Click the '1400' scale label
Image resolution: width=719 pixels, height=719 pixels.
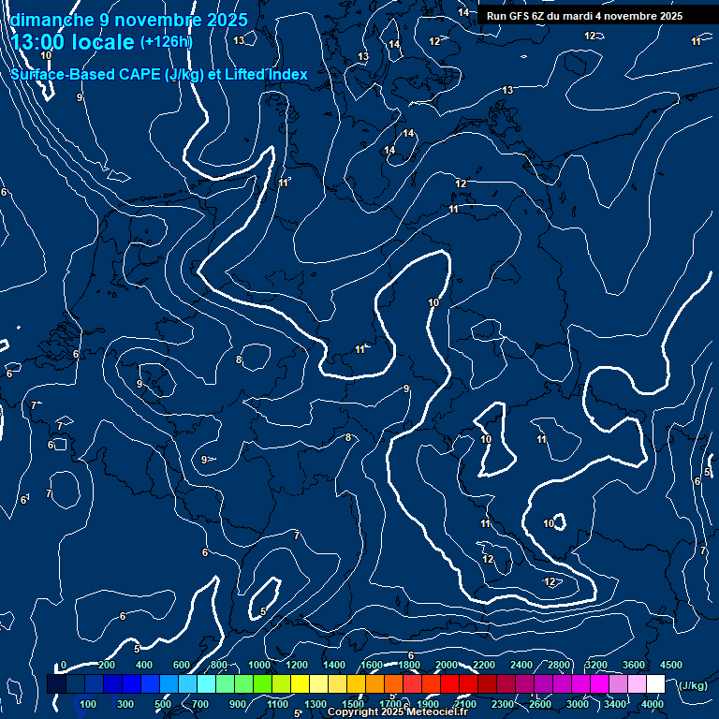tap(334, 665)
